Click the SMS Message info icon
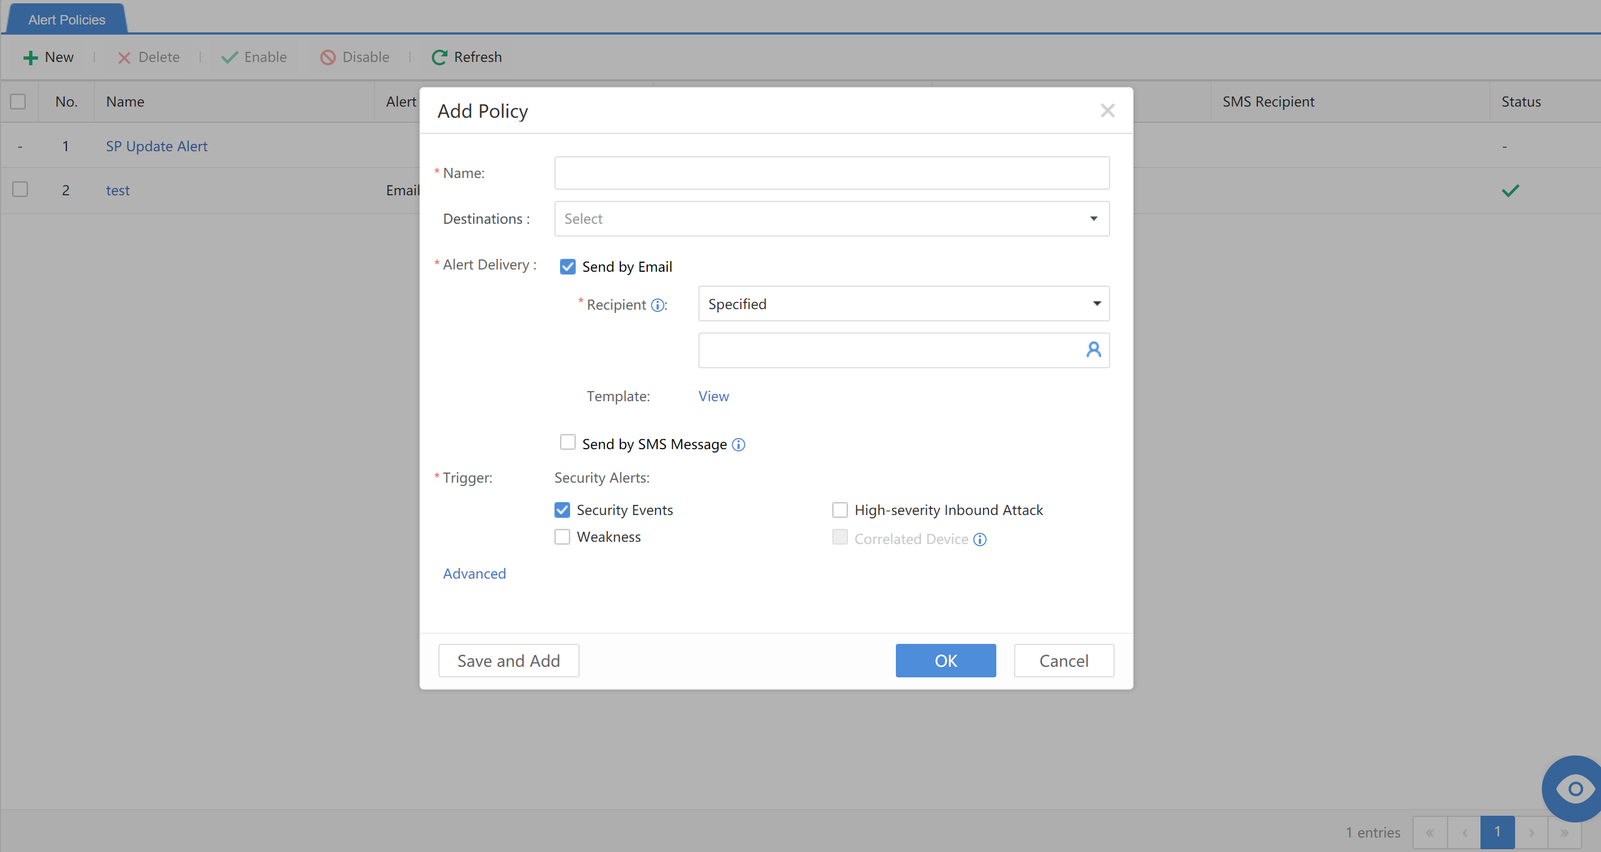This screenshot has width=1601, height=852. 739,445
